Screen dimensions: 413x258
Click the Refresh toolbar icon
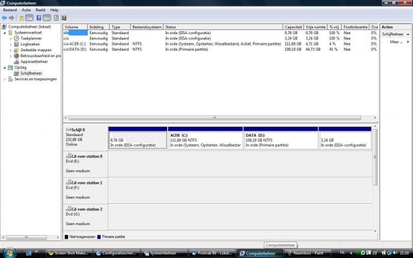point(56,18)
